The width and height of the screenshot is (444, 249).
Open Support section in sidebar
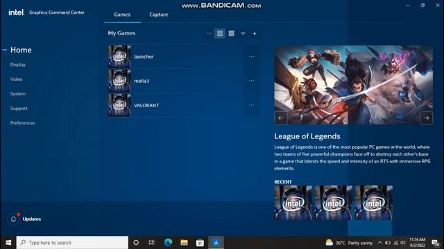[19, 109]
